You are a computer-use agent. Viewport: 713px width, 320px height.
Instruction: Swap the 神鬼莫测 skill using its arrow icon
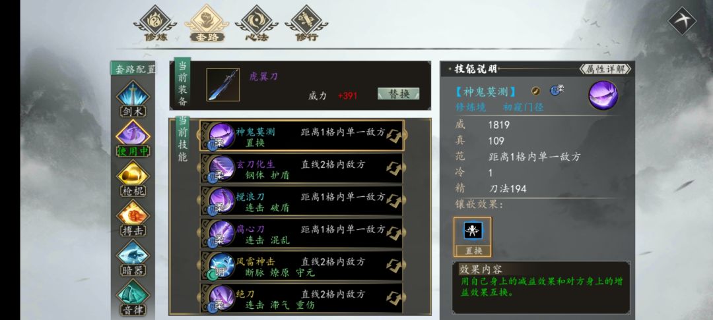pyautogui.click(x=393, y=136)
